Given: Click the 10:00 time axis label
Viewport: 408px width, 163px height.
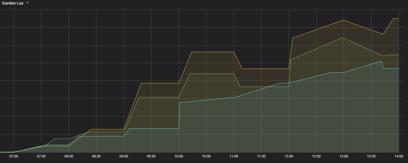Looking at the screenshot, I should click(x=179, y=156).
